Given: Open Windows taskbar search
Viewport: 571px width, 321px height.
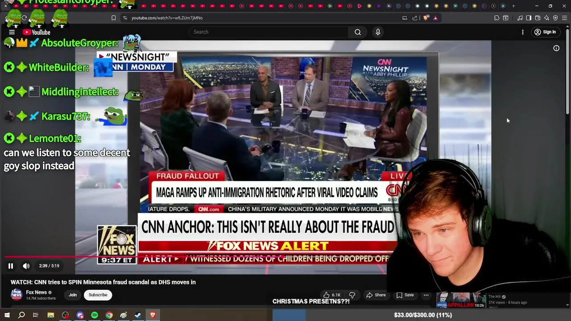Looking at the screenshot, I should (21, 315).
